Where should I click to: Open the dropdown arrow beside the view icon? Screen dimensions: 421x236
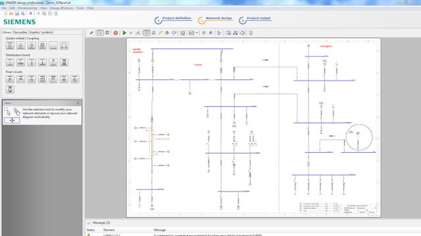click(x=197, y=33)
